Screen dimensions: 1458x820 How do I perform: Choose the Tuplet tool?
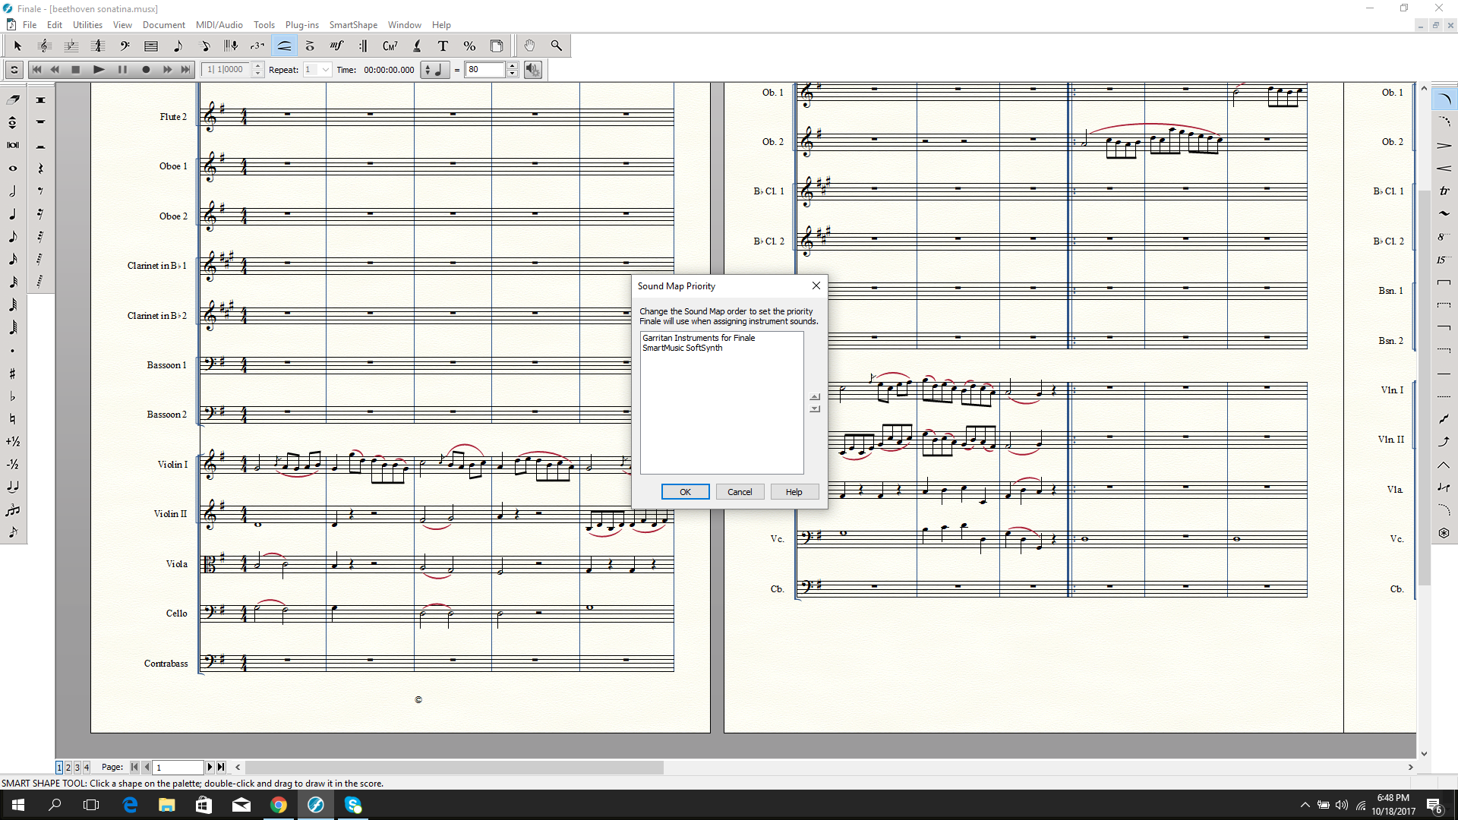pyautogui.click(x=257, y=46)
